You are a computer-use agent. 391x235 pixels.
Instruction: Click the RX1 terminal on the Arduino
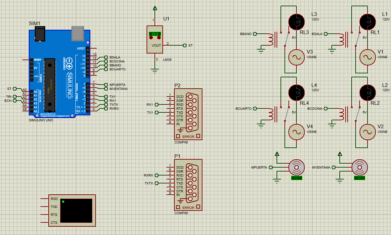point(106,101)
